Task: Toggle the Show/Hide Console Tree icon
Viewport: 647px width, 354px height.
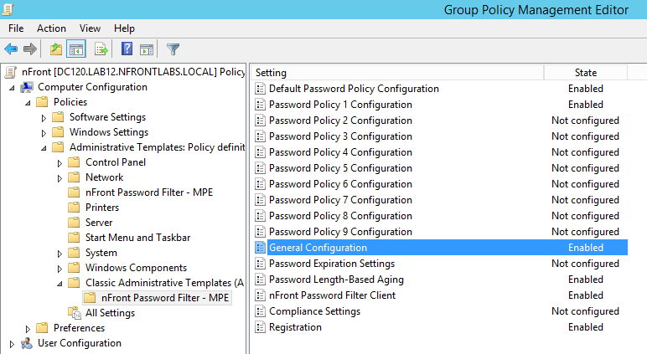Action: click(76, 49)
